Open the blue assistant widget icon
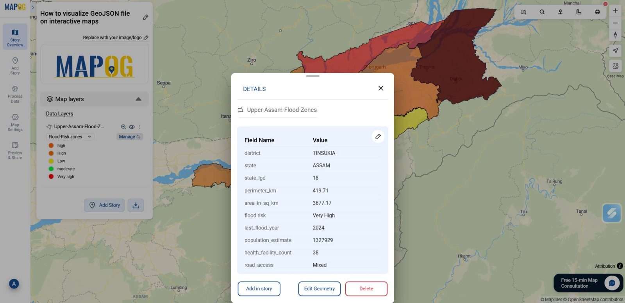625x303 pixels. click(x=612, y=213)
